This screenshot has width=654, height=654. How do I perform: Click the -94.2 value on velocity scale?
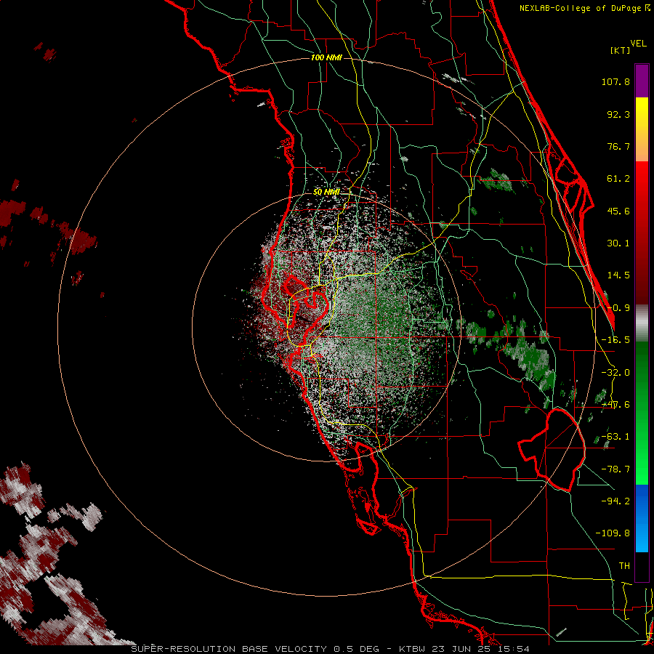[x=615, y=501]
